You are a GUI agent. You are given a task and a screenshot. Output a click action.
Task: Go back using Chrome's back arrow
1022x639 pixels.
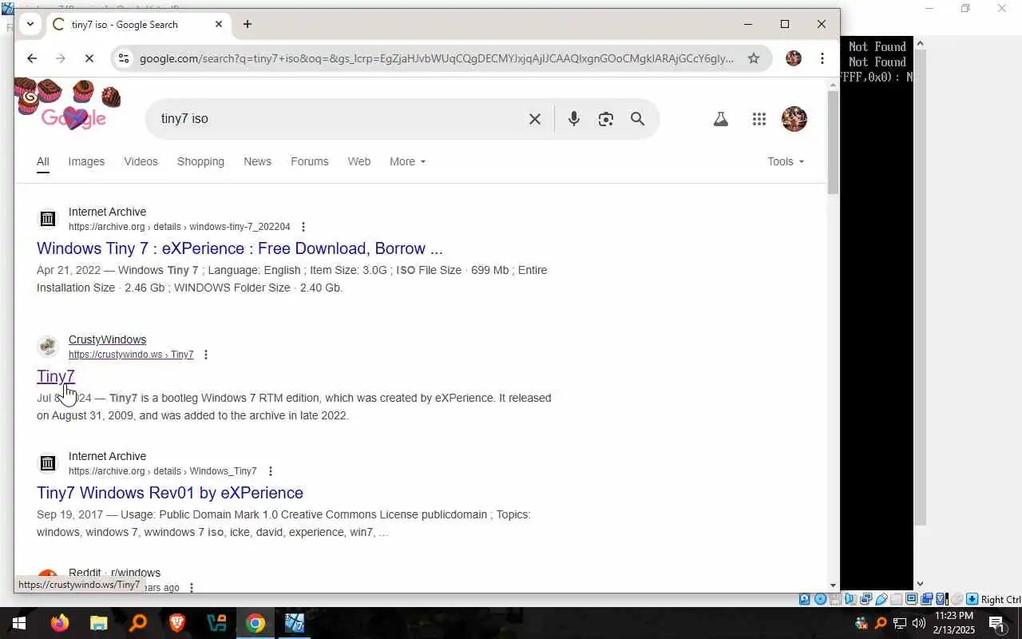[32, 58]
